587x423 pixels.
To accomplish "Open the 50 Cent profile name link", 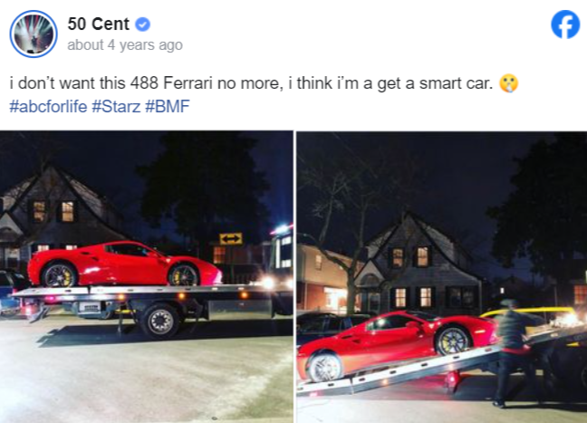I will (x=98, y=24).
